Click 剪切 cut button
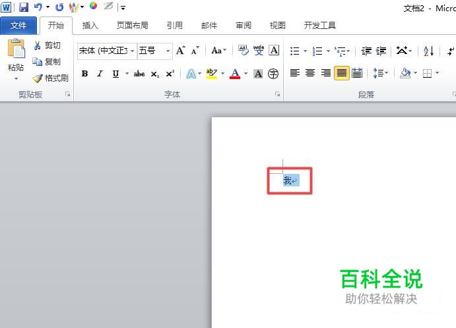Image resolution: width=456 pixels, height=328 pixels. point(47,45)
